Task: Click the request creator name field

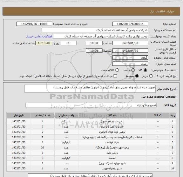Action: point(100,36)
